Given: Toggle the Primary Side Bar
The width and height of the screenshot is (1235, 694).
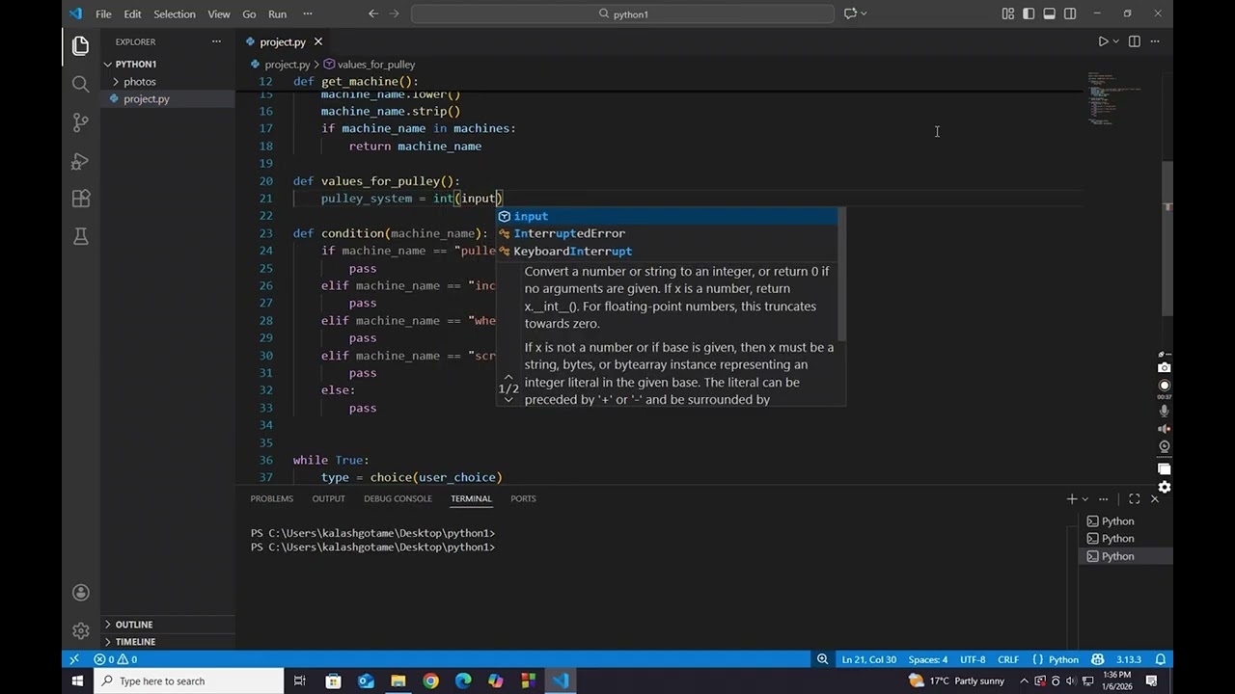Looking at the screenshot, I should 1029,13.
